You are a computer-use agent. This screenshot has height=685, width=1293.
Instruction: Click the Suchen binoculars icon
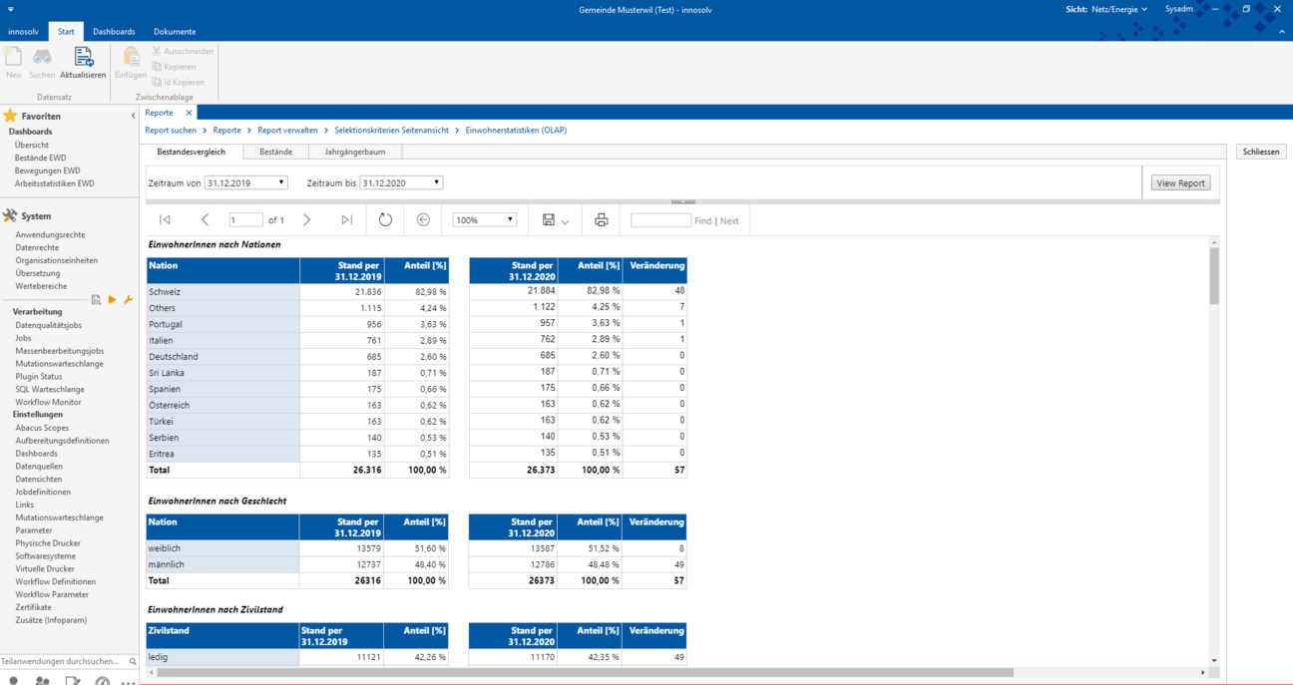click(42, 58)
